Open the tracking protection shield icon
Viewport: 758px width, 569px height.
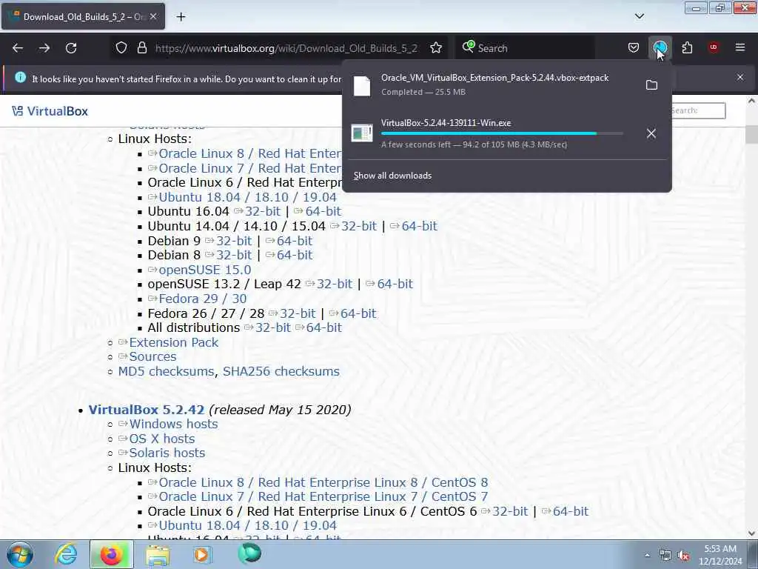[x=121, y=48]
